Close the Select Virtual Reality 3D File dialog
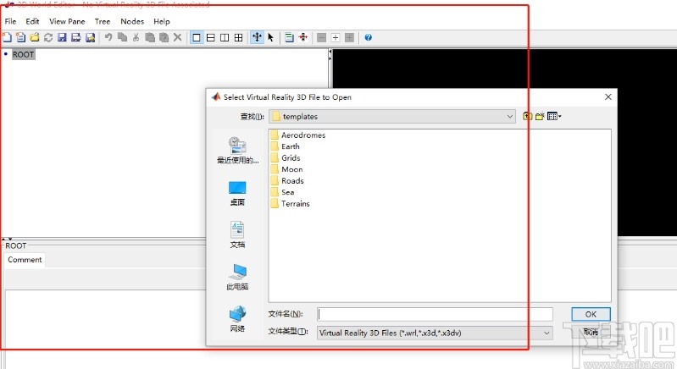This screenshot has width=677, height=369. click(x=608, y=97)
